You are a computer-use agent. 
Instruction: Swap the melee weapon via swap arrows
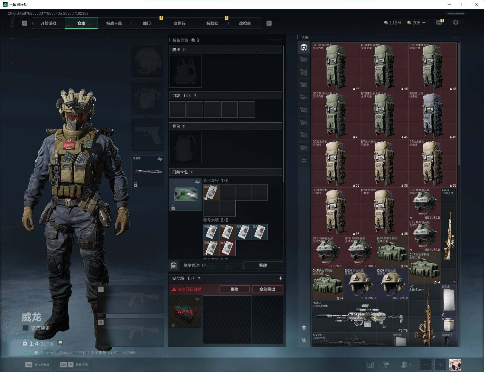[x=160, y=159]
